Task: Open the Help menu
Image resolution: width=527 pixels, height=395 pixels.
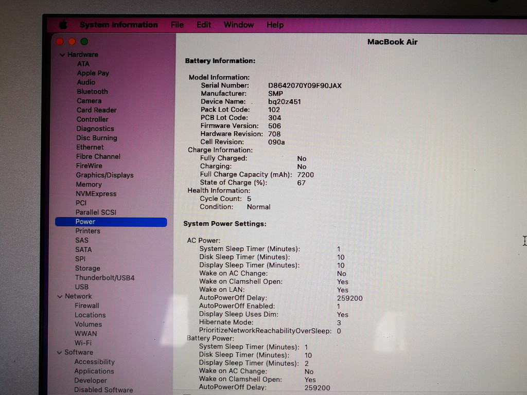Action: pos(275,25)
